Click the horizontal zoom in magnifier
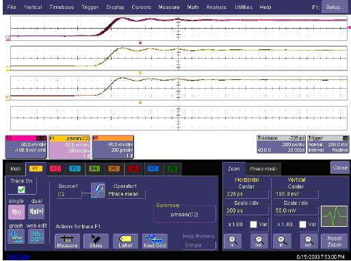351x261 pixels. pos(233,241)
